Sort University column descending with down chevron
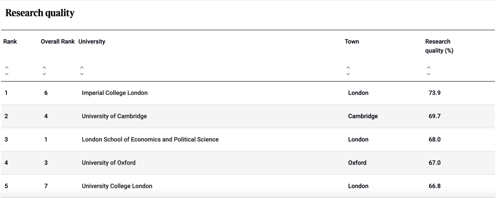Screen dimensions: 496x198 (82, 74)
